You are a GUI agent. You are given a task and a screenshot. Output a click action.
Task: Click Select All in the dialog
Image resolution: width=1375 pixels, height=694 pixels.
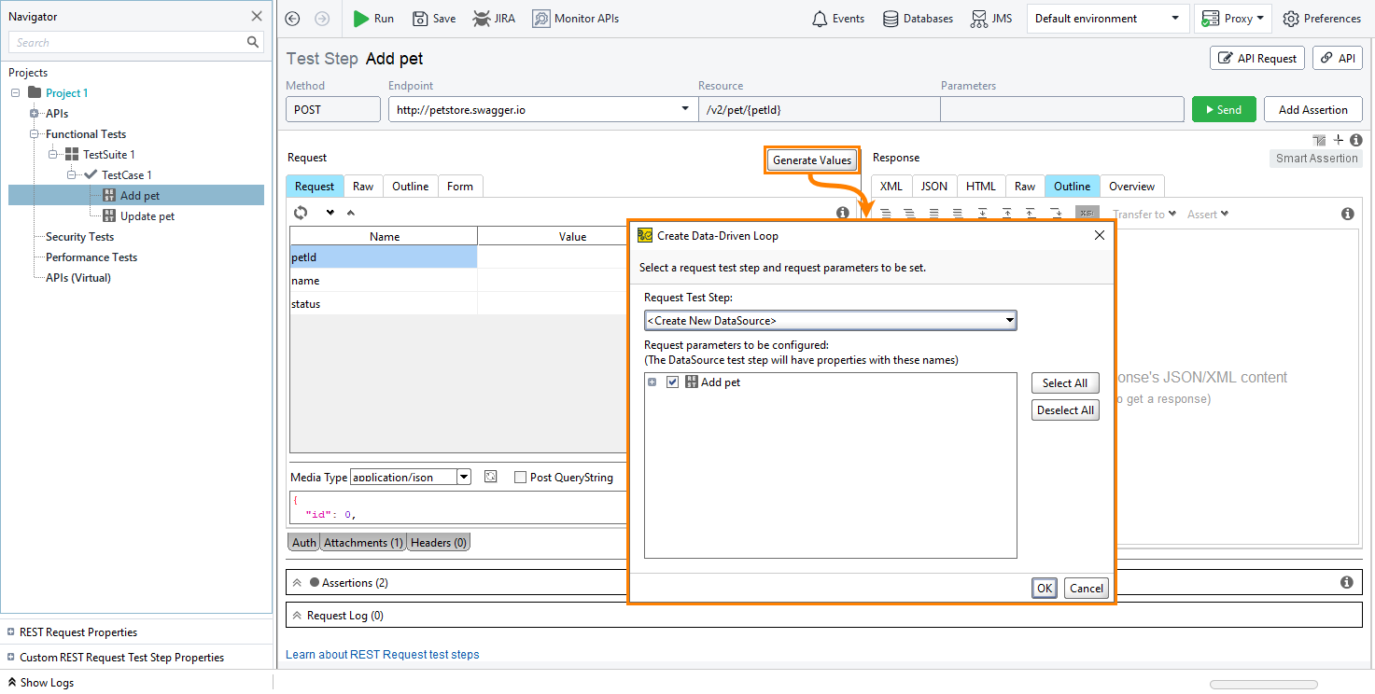[x=1065, y=382]
